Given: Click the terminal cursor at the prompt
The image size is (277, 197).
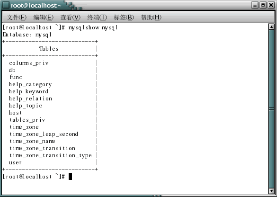Looking at the screenshot, I should pyautogui.click(x=70, y=176).
